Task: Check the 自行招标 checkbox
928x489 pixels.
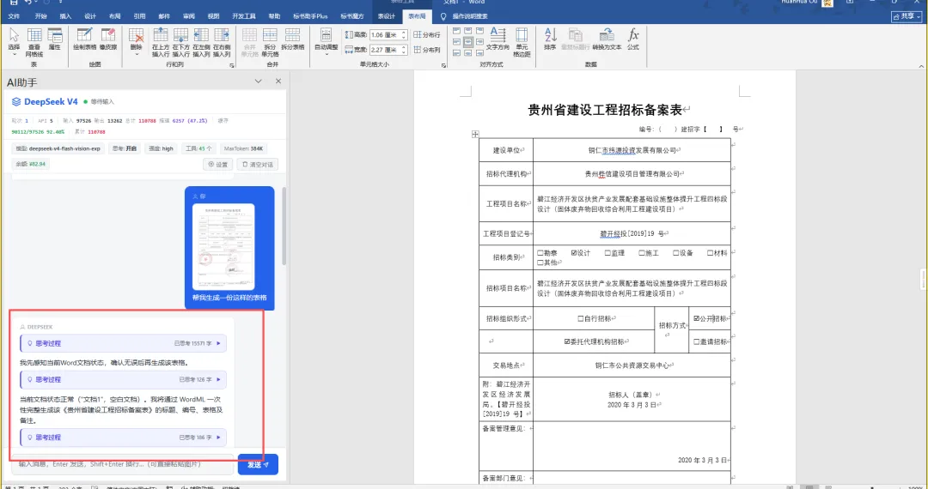Action: point(581,318)
